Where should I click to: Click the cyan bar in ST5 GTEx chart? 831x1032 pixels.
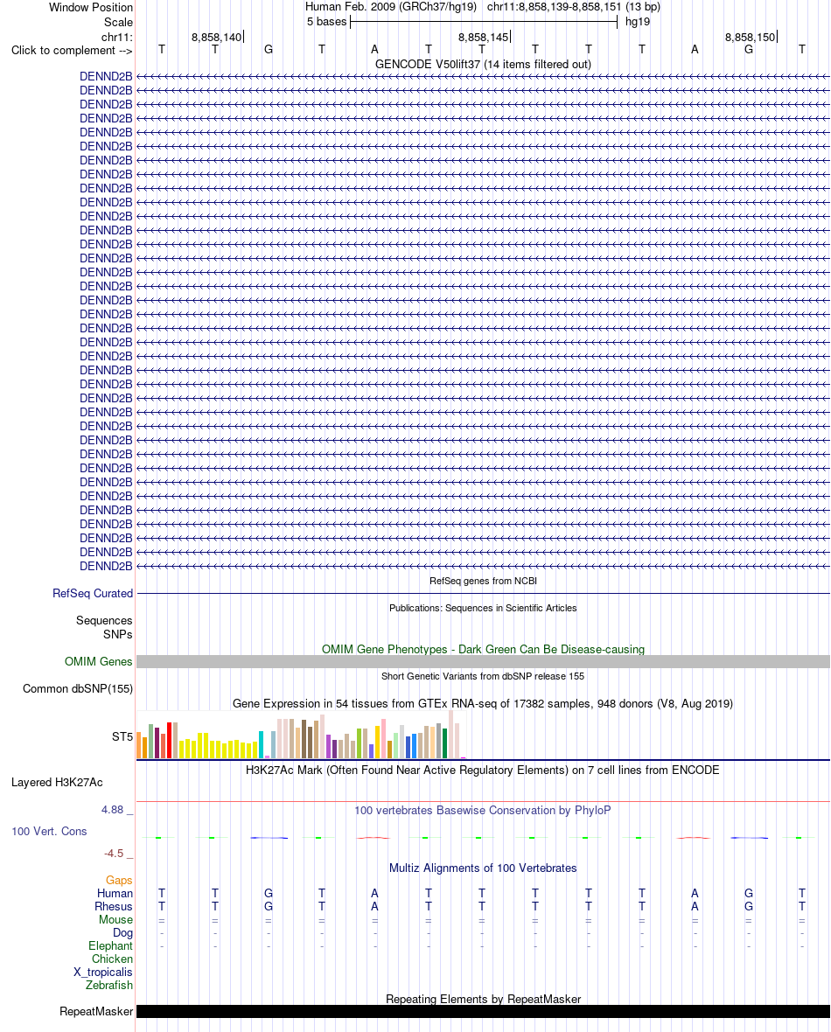pos(261,744)
